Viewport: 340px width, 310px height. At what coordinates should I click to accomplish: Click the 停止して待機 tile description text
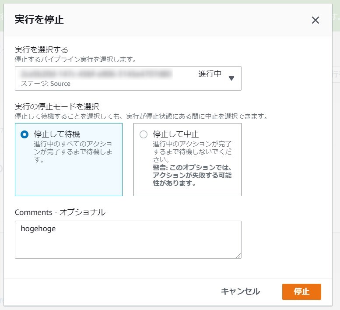click(x=73, y=151)
